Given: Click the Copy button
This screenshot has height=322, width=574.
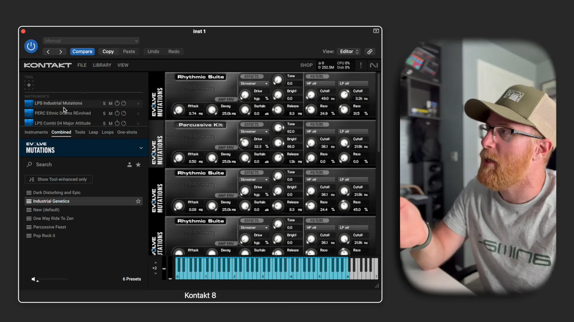Looking at the screenshot, I should pos(108,52).
